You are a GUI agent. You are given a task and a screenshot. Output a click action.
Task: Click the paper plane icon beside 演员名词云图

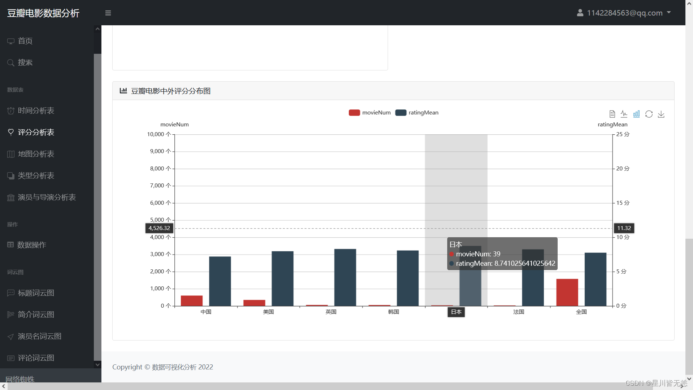[x=11, y=337]
